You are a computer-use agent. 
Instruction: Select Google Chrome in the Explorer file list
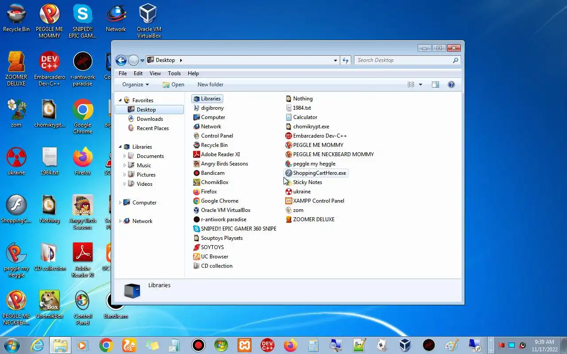coord(216,201)
